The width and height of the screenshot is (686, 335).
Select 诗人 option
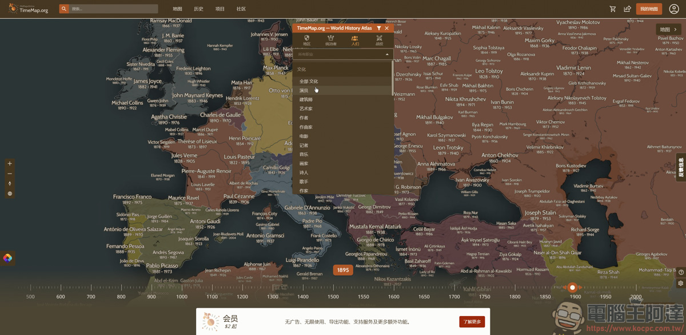tap(304, 173)
